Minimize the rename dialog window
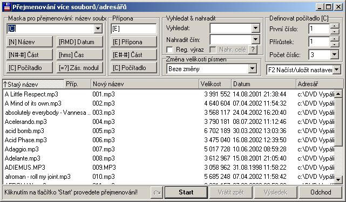Viewport: 346px width, 202px height. (320, 7)
